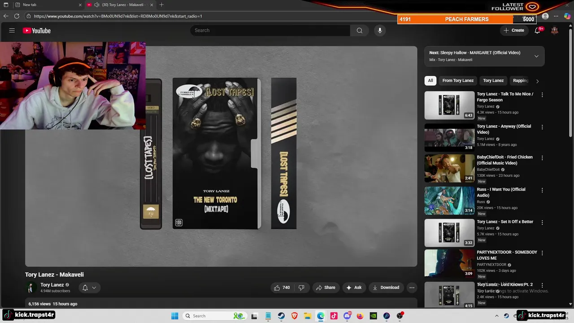Open NVIDIA app from the taskbar
574x323 pixels.
373,316
